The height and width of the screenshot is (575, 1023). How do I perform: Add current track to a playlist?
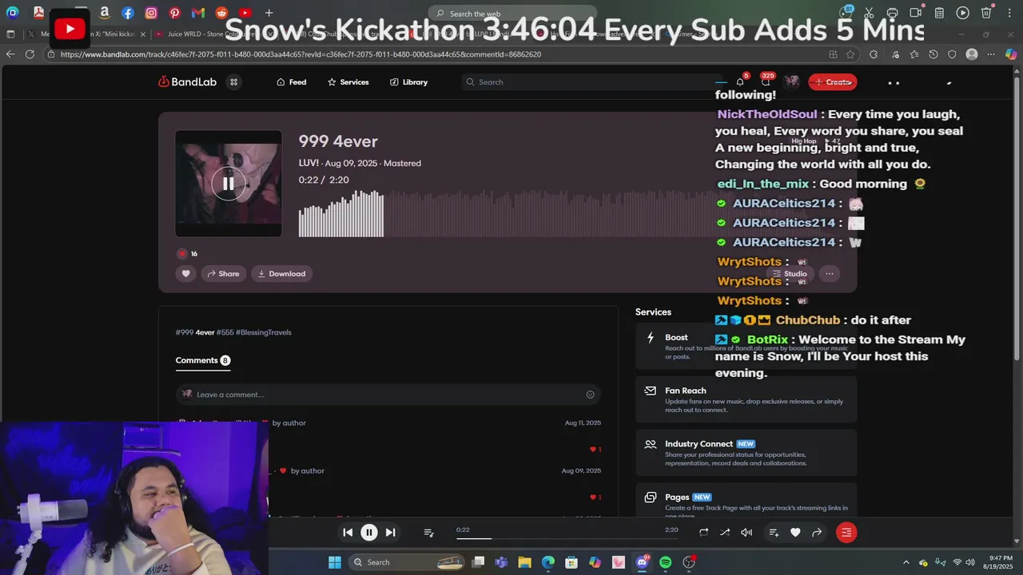pyautogui.click(x=774, y=533)
